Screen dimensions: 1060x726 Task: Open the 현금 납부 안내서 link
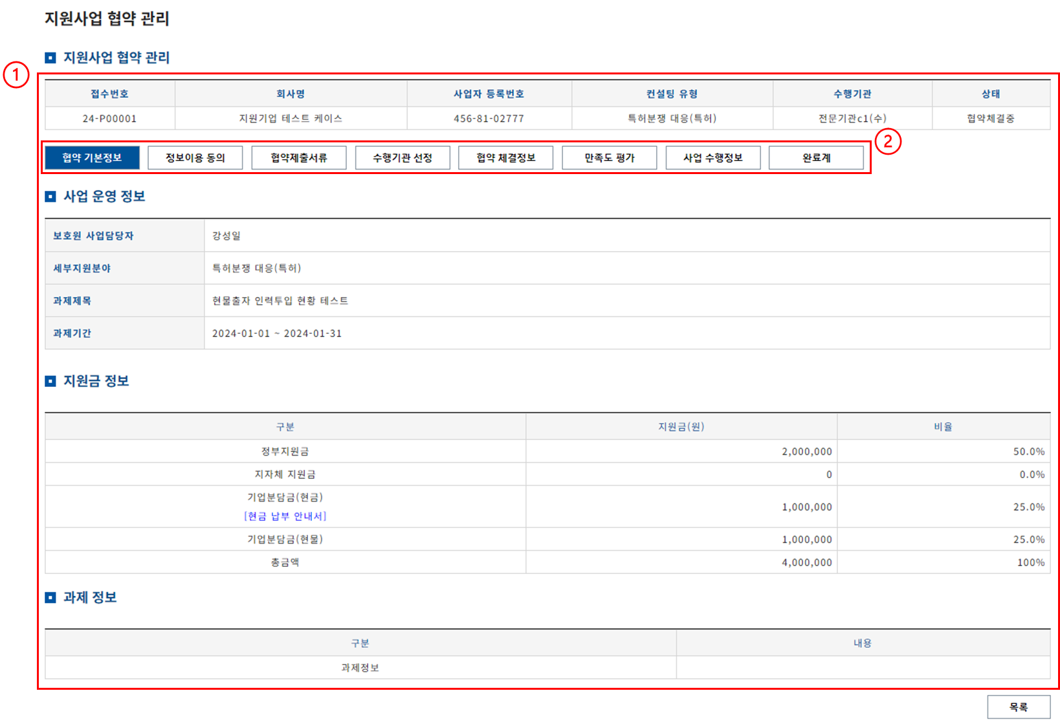point(285,516)
